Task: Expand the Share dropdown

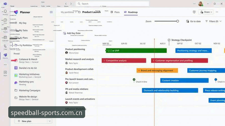Action: click(x=211, y=12)
